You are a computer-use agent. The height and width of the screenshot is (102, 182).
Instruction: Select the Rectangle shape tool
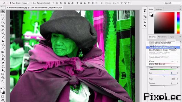coord(3,74)
